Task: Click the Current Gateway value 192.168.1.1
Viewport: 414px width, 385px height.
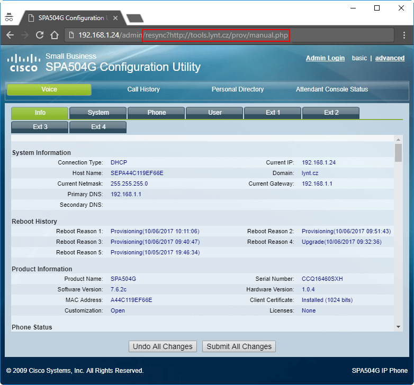Action: point(317,184)
